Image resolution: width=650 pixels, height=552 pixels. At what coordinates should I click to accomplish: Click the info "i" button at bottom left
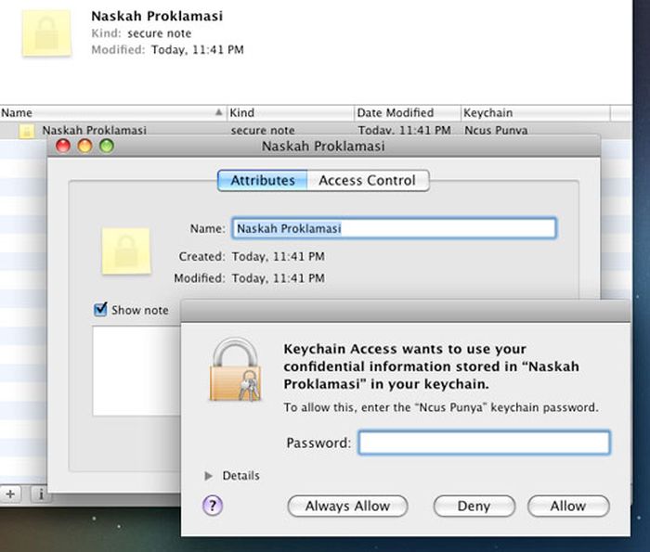(x=41, y=494)
